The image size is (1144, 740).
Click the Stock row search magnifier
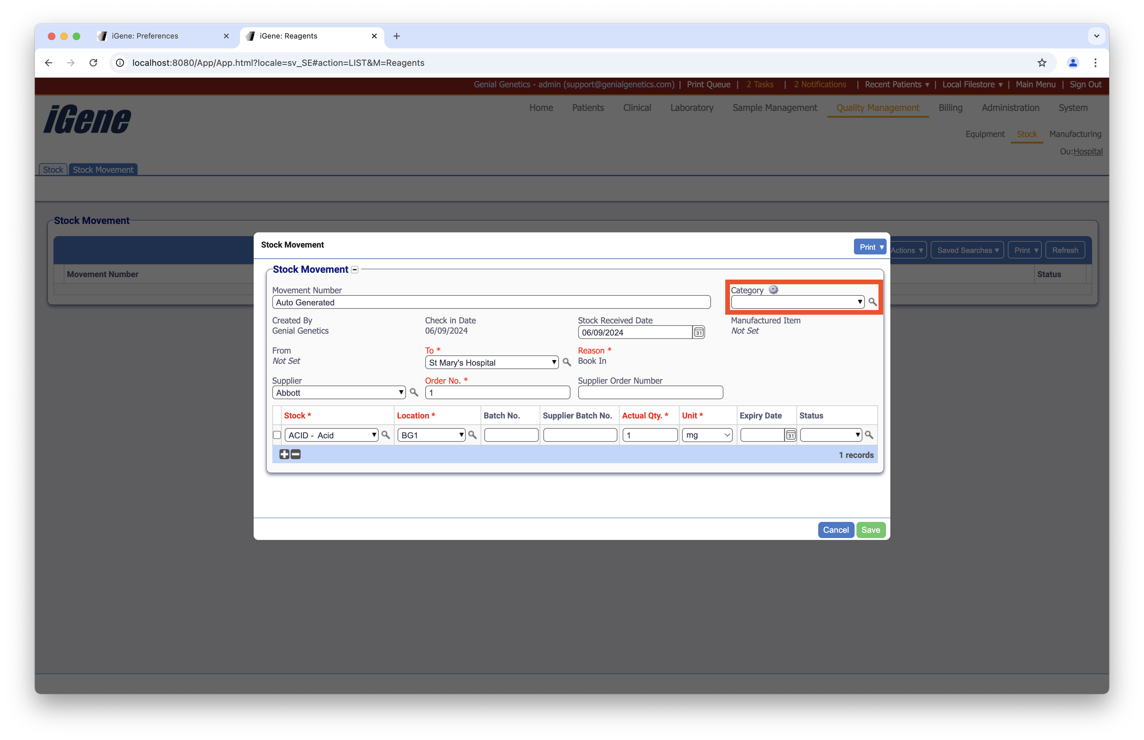(385, 435)
